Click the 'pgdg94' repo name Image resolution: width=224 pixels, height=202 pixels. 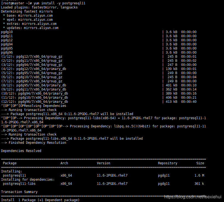point(7,44)
